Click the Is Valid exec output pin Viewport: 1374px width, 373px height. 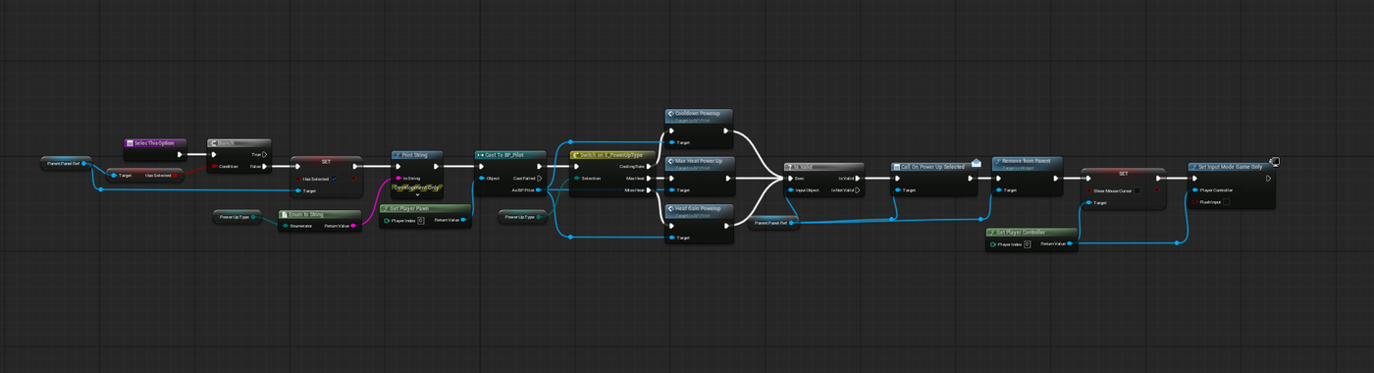pos(858,179)
